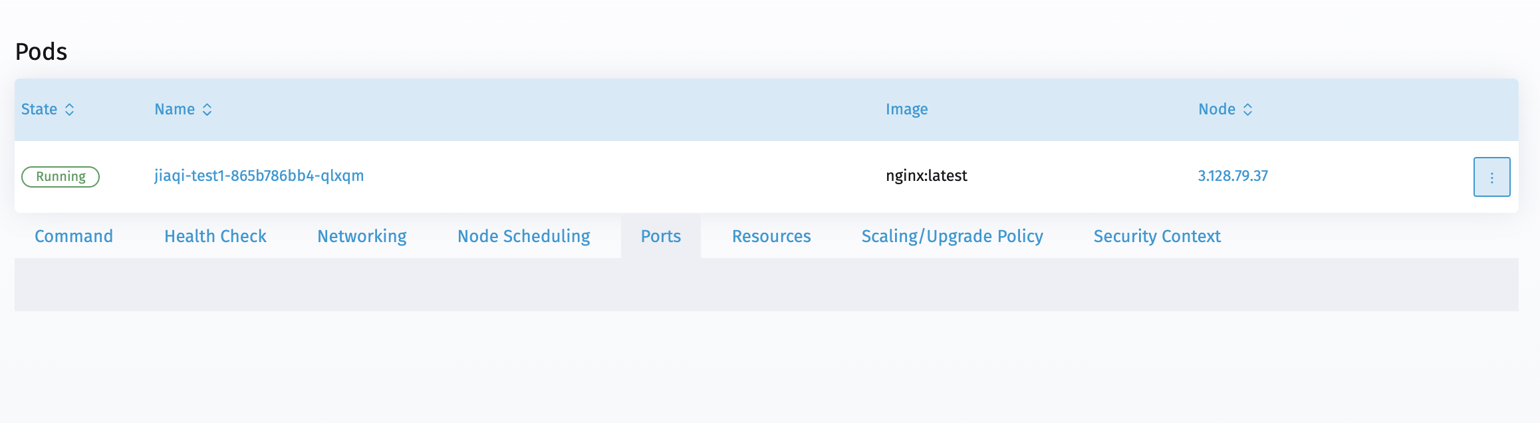Switch to the Command tab

point(74,235)
